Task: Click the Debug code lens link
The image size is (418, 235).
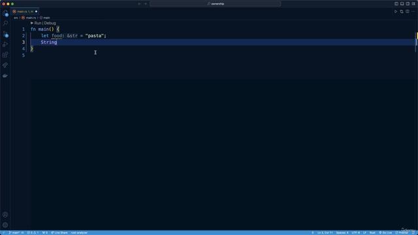Action: 50,23
